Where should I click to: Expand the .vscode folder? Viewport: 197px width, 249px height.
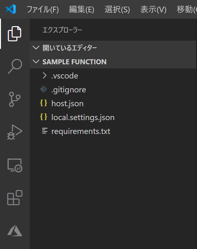[x=44, y=76]
